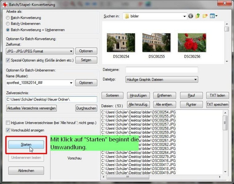Go up one folder level icon
Viewport: 234px width, 184px height.
(x=198, y=16)
